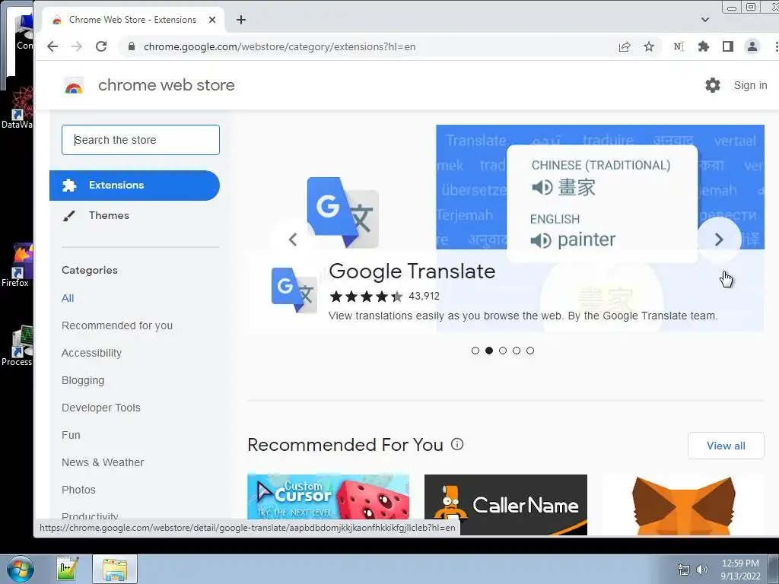Click the volume speaker tray icon

tap(702, 570)
